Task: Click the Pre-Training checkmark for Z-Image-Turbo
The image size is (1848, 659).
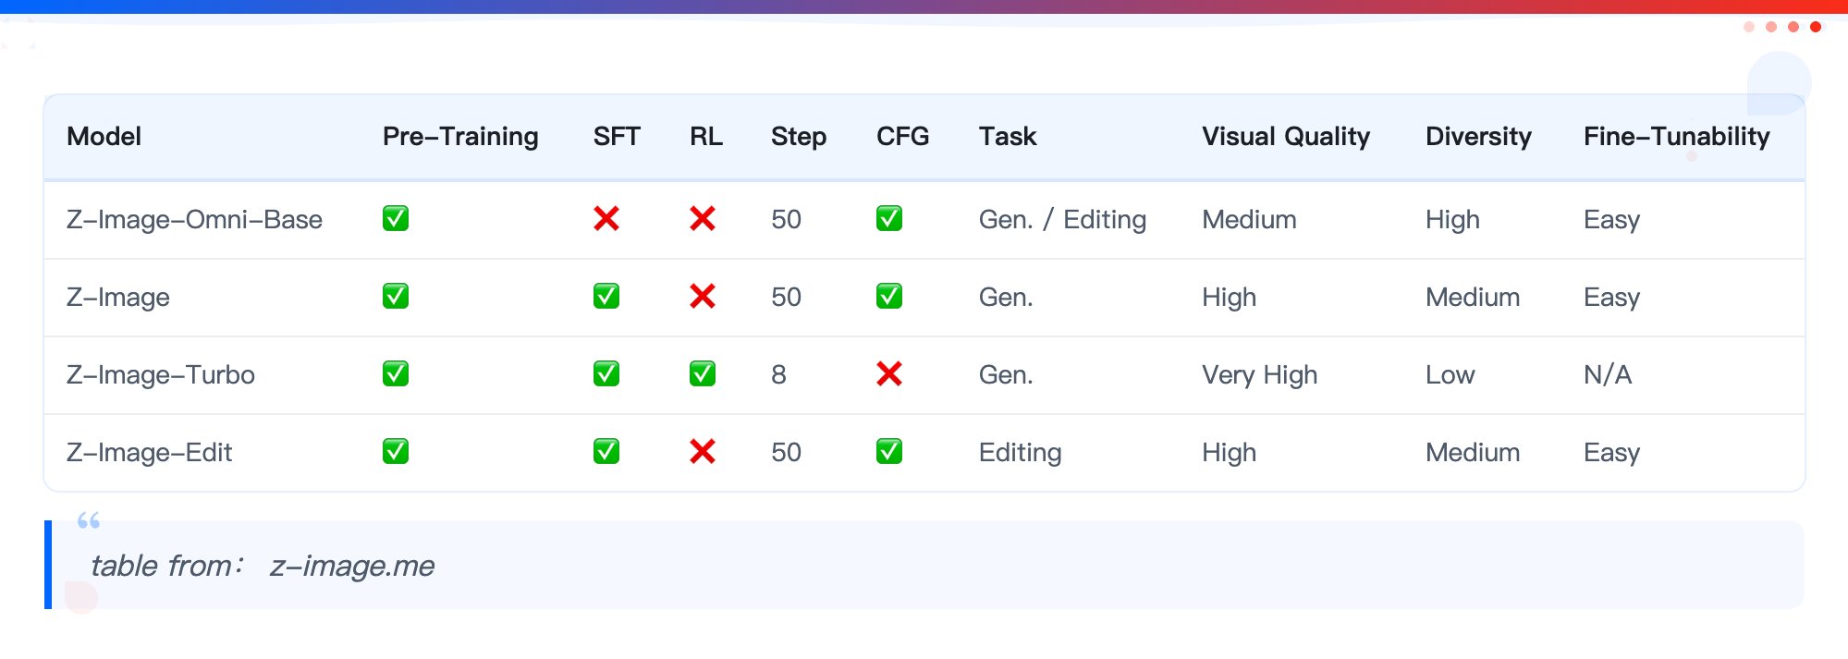Action: [396, 374]
